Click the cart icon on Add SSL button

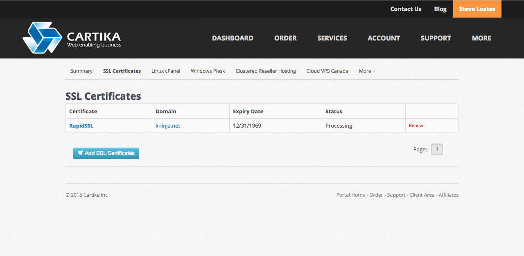coord(81,153)
